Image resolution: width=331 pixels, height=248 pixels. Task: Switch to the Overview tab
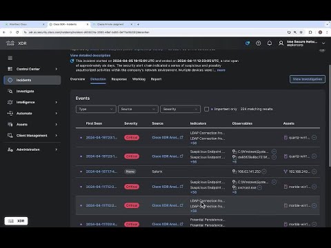click(77, 79)
